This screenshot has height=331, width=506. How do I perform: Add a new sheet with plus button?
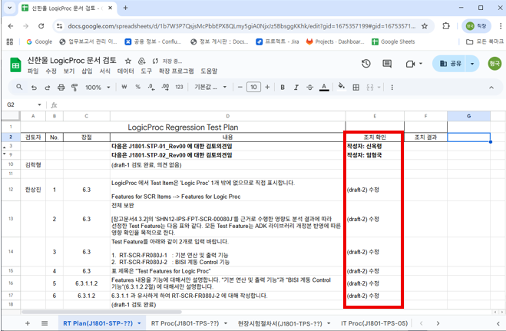[x=28, y=323]
